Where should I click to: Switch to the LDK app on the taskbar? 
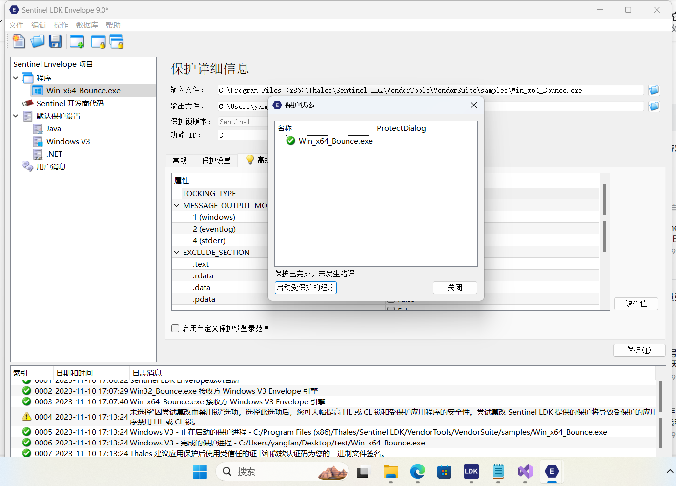point(471,471)
